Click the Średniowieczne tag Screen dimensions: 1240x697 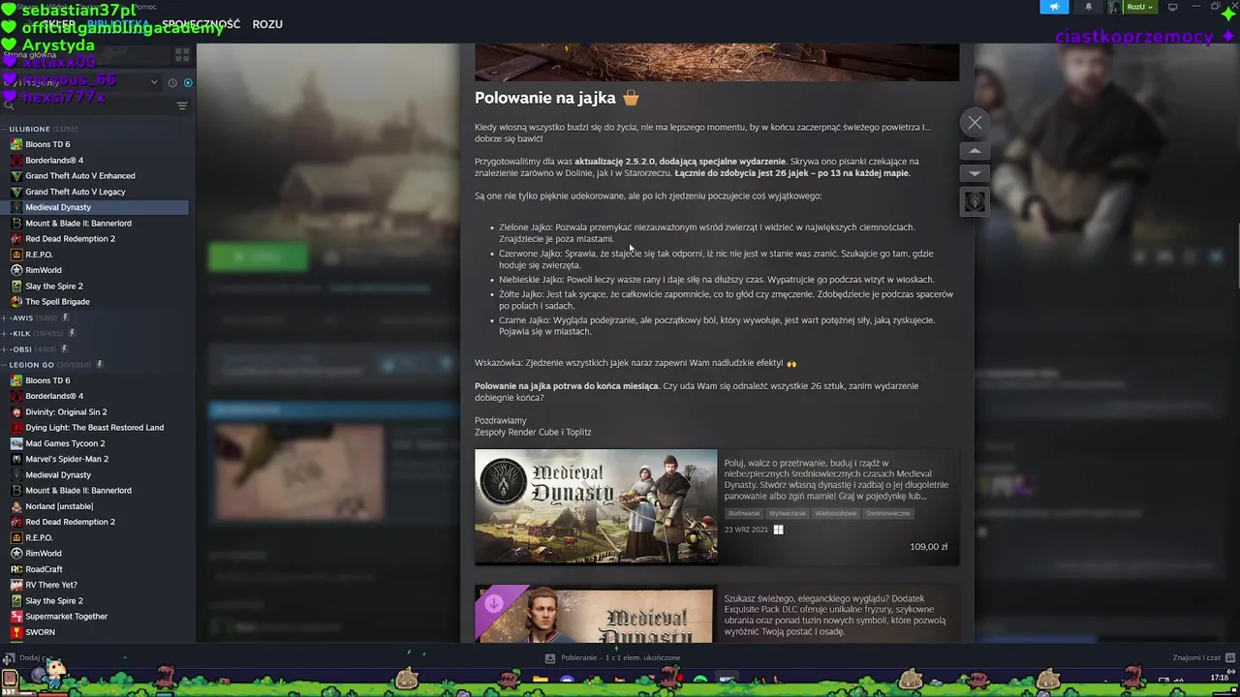[888, 513]
